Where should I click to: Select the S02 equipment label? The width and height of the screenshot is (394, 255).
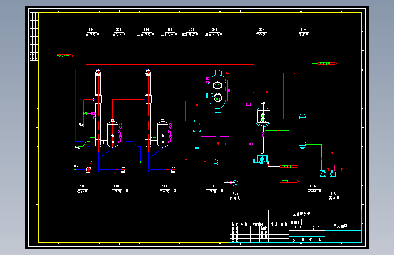point(170,32)
